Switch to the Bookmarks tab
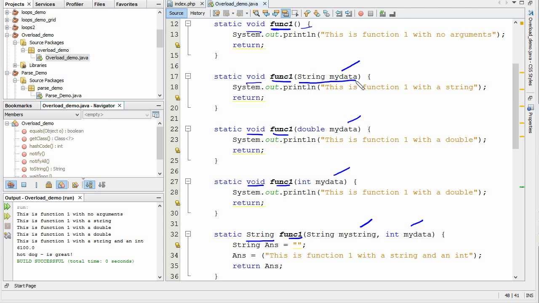 pyautogui.click(x=19, y=106)
